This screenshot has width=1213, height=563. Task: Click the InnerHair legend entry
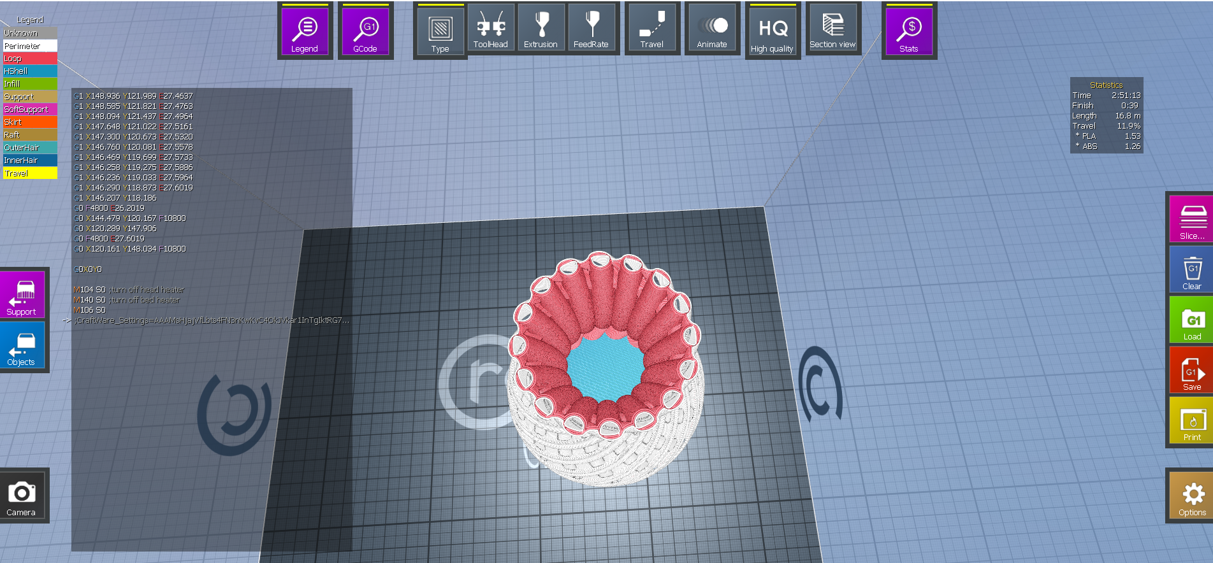coord(30,160)
